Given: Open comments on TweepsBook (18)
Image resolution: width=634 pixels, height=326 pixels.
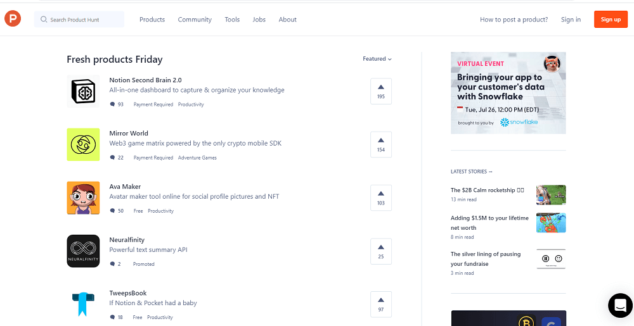Looking at the screenshot, I should pyautogui.click(x=117, y=317).
